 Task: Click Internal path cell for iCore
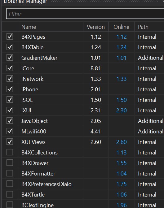147,68
